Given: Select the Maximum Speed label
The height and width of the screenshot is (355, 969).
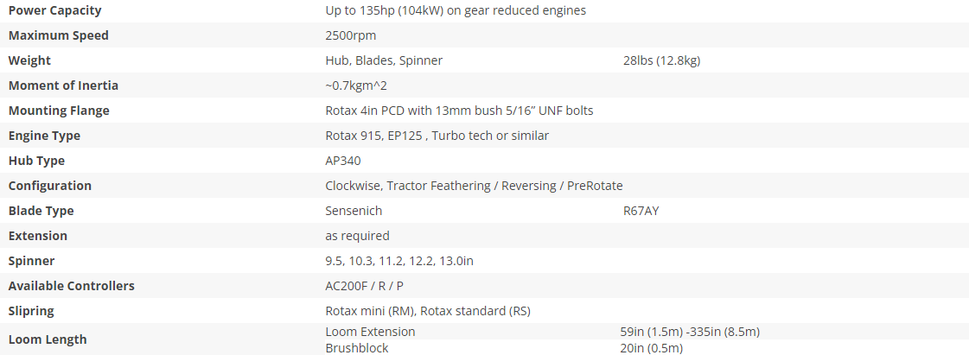Looking at the screenshot, I should [x=59, y=35].
